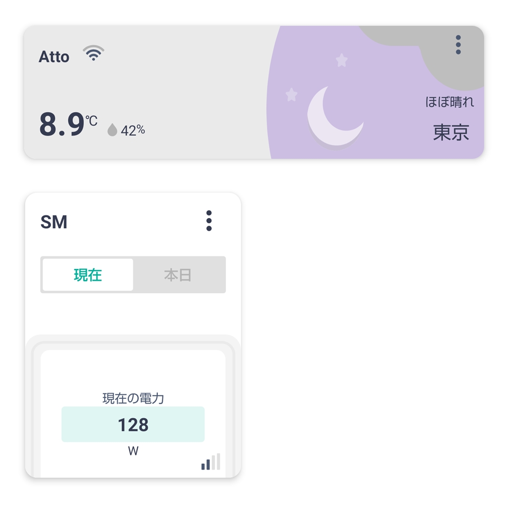The width and height of the screenshot is (508, 508).
Task: Click the 42% humidity value
Action: coord(133,130)
